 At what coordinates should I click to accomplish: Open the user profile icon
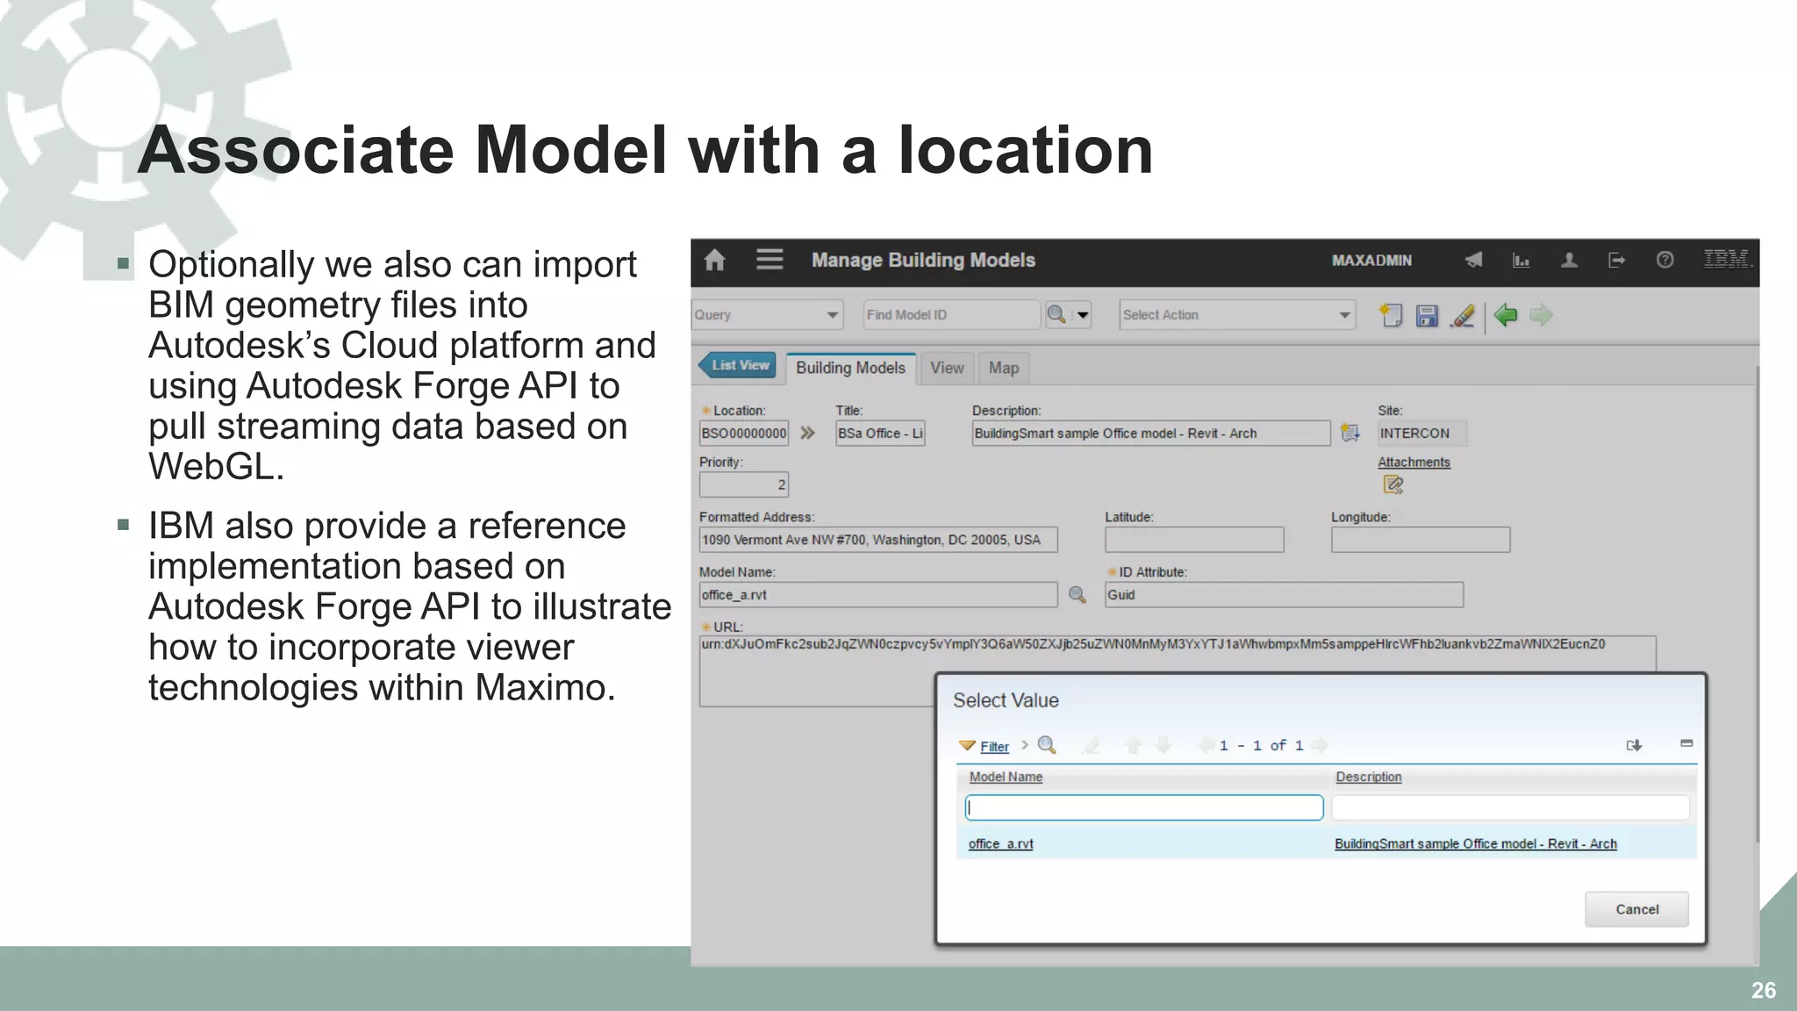1569,260
